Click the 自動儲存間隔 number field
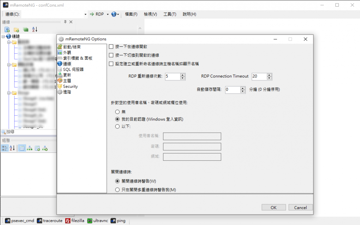The height and width of the screenshot is (225, 360). point(233,90)
